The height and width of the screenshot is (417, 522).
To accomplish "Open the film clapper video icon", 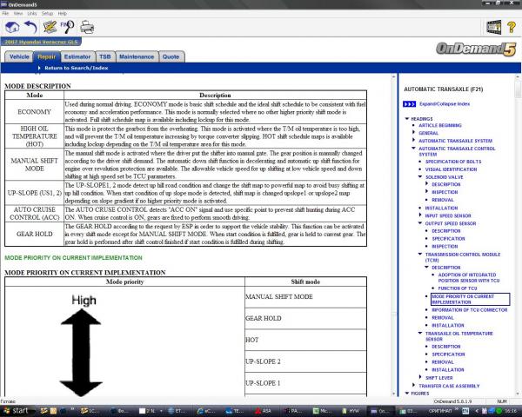I will point(493,27).
